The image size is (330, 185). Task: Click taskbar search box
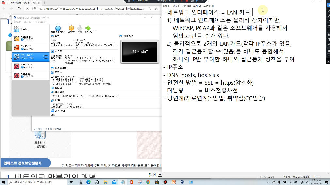[x=37, y=182]
